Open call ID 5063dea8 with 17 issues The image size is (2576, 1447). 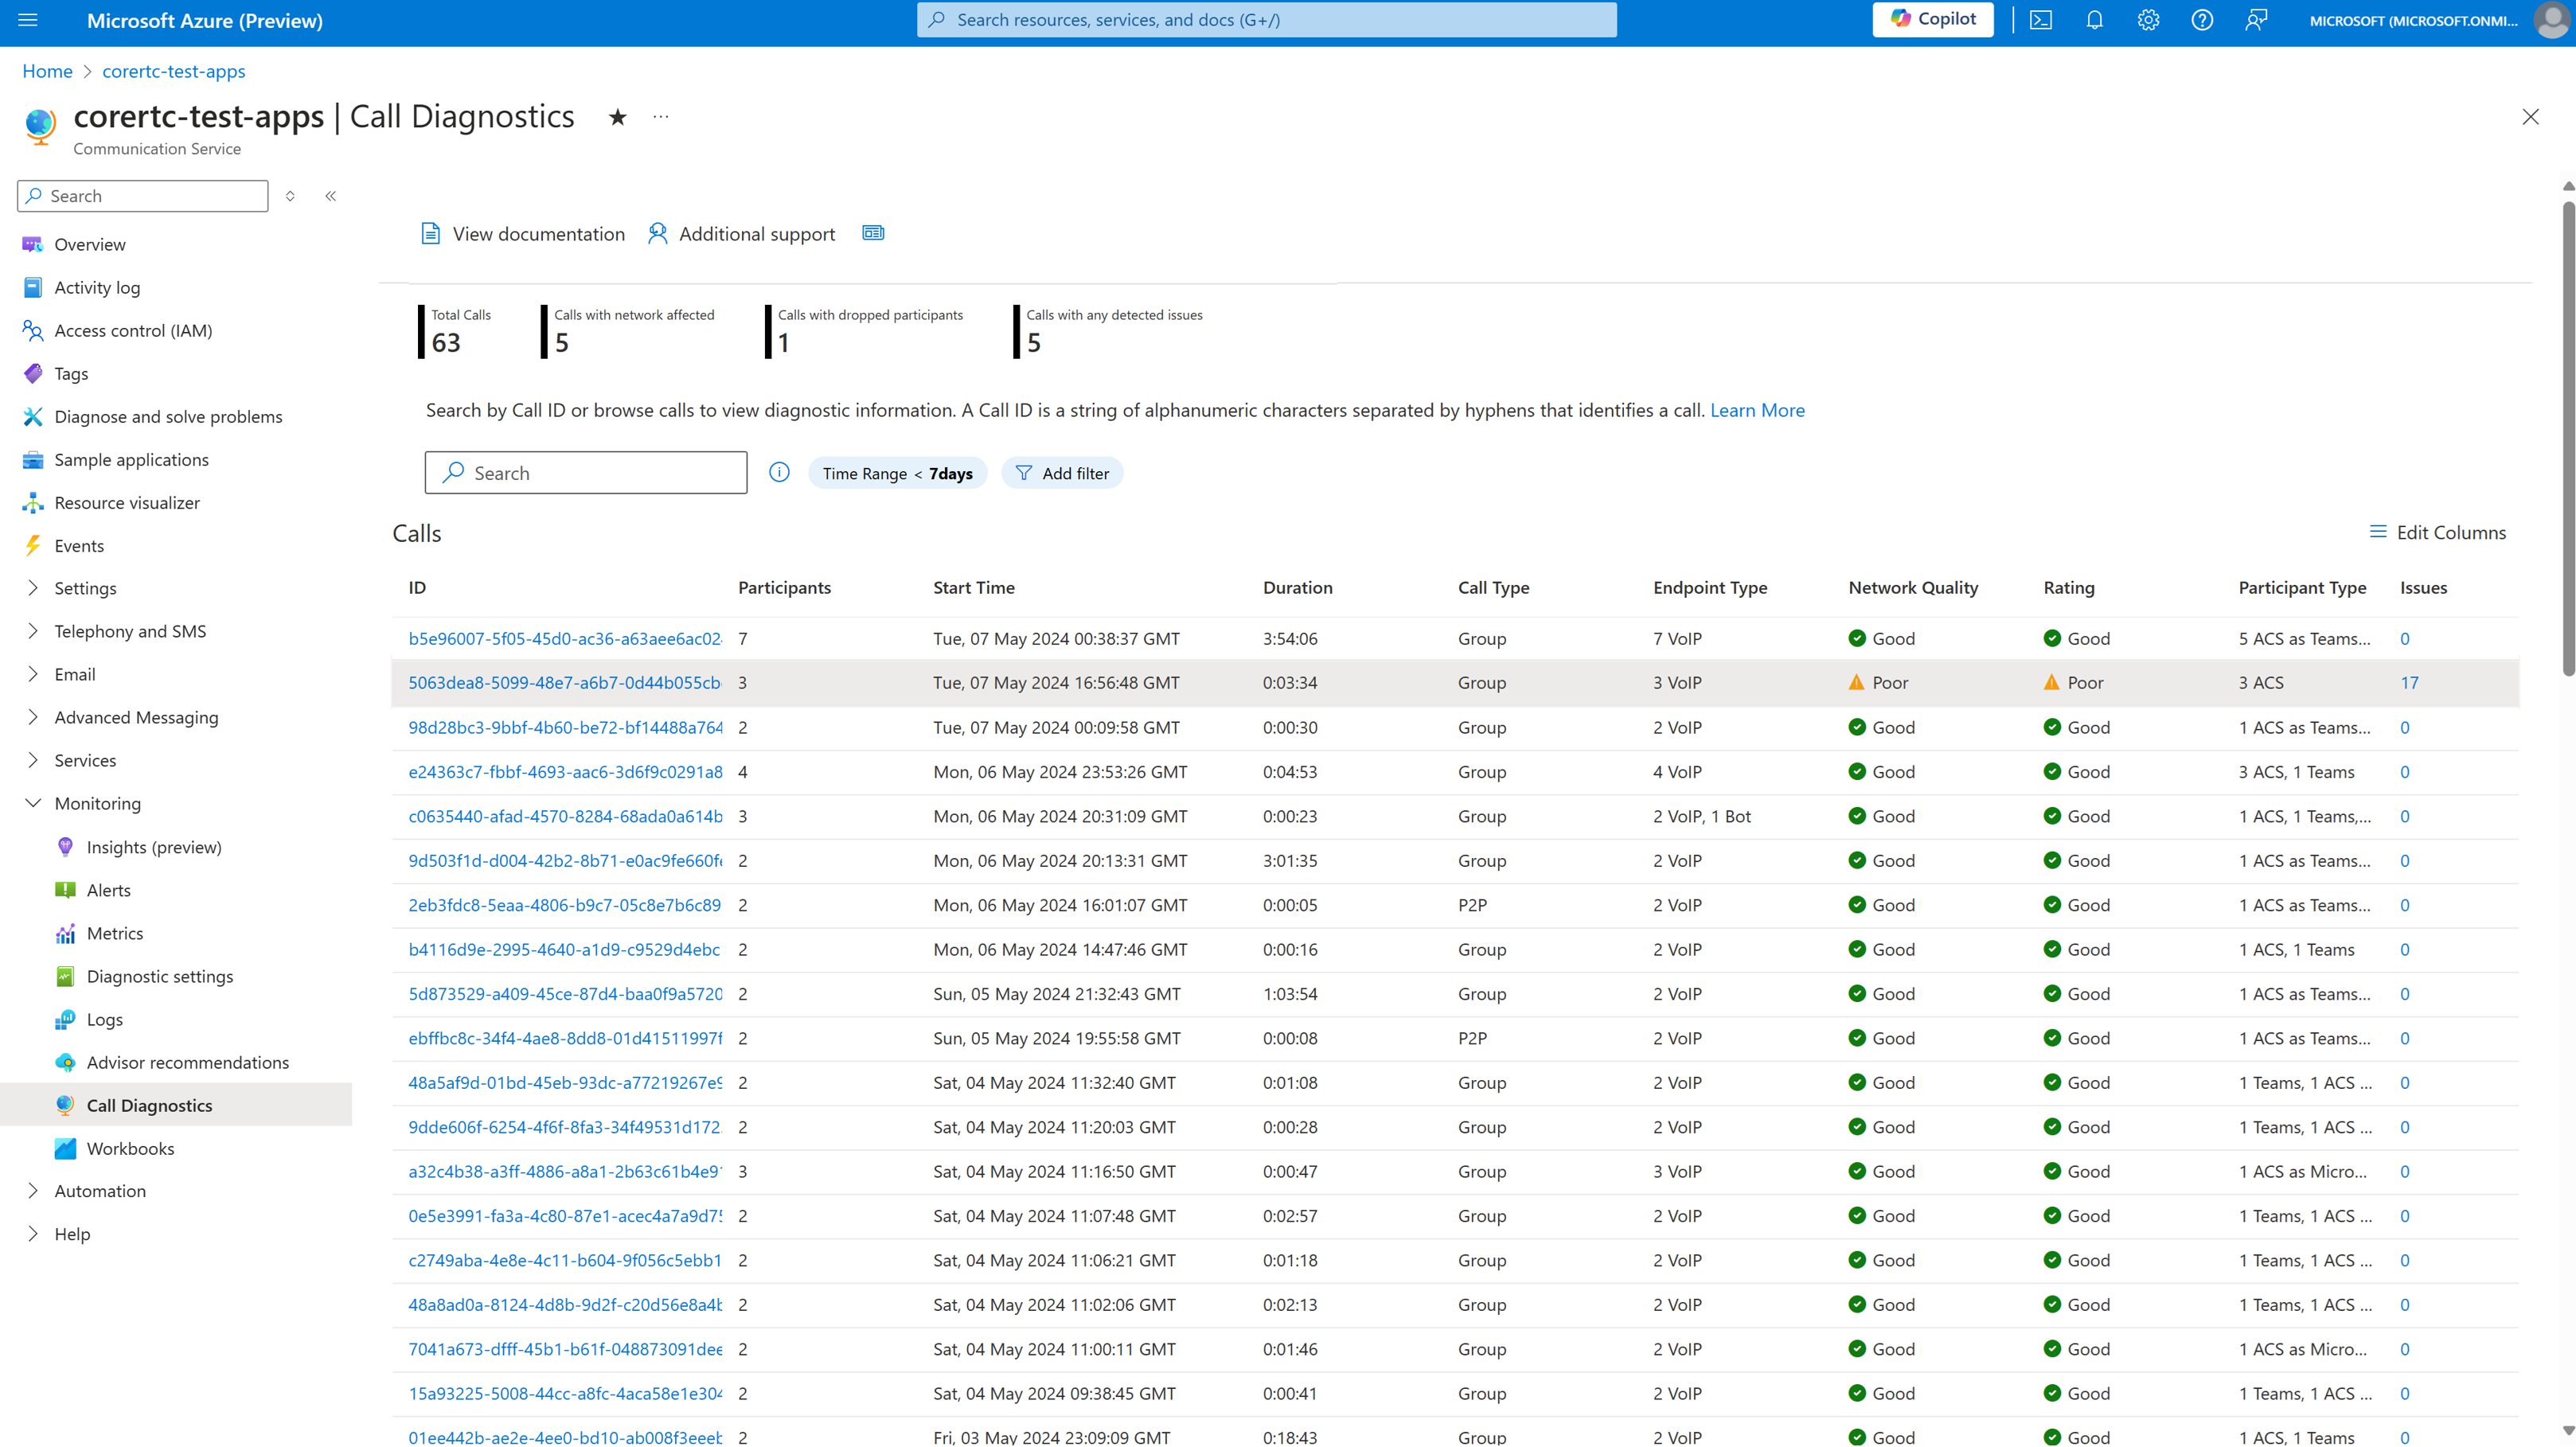coord(563,683)
